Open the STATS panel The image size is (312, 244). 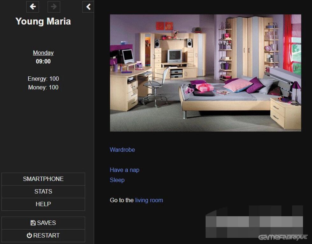43,192
